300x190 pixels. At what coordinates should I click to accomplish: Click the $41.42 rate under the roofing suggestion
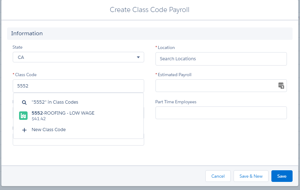coord(39,119)
